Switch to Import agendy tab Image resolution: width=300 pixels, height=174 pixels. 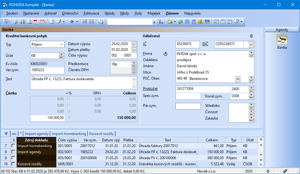[x=37, y=134]
